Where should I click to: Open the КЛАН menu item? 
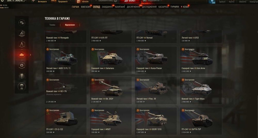[186, 7]
